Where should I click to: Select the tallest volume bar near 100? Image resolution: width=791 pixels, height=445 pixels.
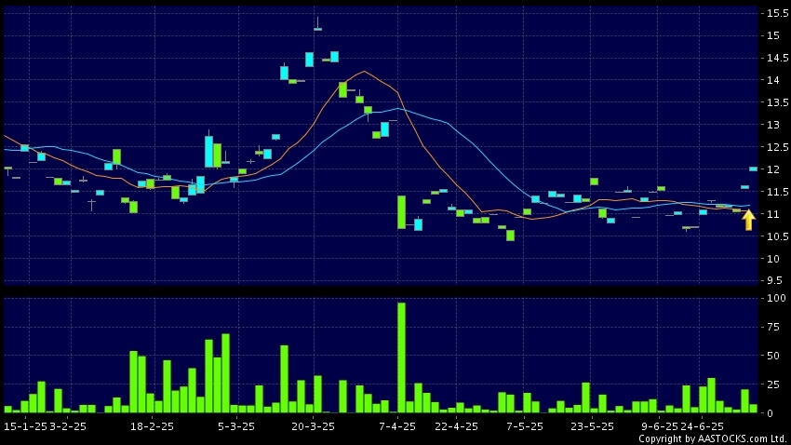click(x=402, y=357)
